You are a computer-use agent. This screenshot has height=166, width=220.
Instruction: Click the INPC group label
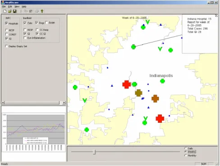click(8, 18)
